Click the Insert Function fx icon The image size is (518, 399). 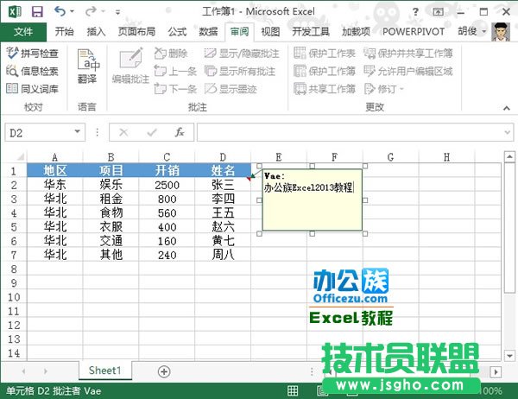click(x=180, y=132)
